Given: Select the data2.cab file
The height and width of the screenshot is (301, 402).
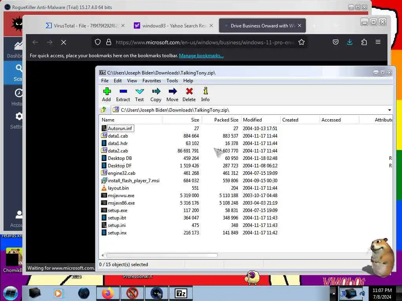Looking at the screenshot, I should click(118, 151).
